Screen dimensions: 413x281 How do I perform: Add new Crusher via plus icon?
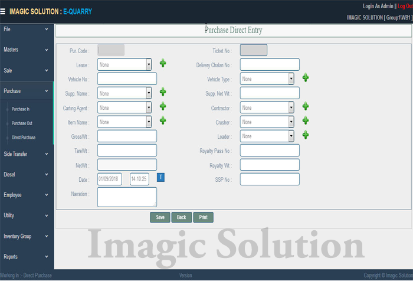(x=306, y=120)
